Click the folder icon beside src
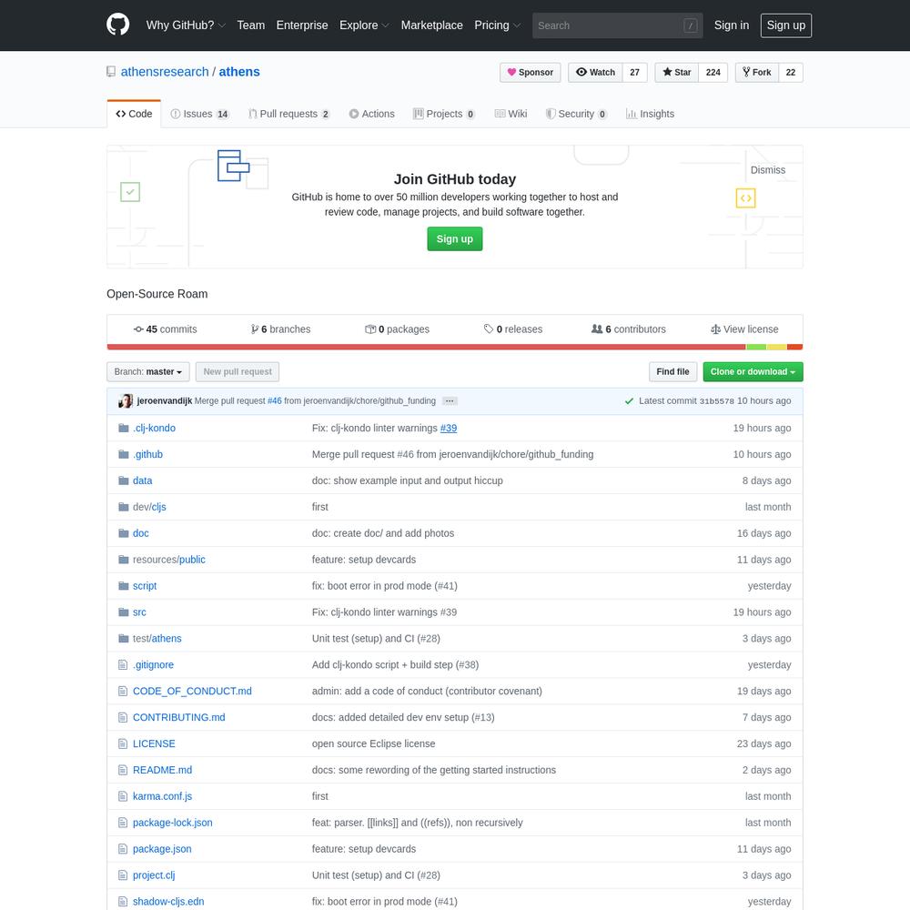This screenshot has width=910, height=910. click(x=123, y=612)
